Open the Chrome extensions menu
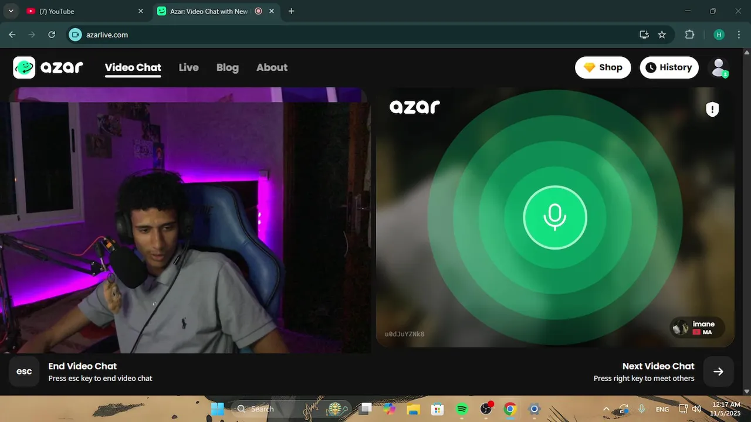 click(x=689, y=35)
